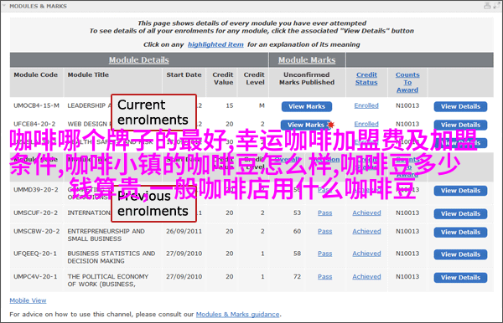Viewport: 503px width, 323px height.
Task: Collapse the Modules & Marks channel arrow
Action: click(x=4, y=6)
